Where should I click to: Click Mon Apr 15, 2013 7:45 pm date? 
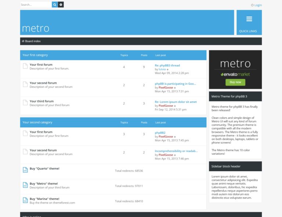tap(172, 140)
